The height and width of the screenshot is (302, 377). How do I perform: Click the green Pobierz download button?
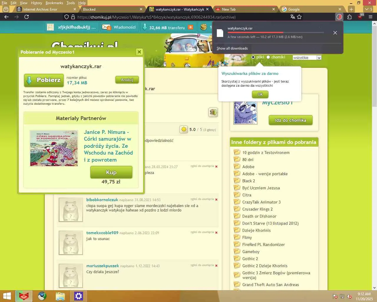(x=44, y=80)
